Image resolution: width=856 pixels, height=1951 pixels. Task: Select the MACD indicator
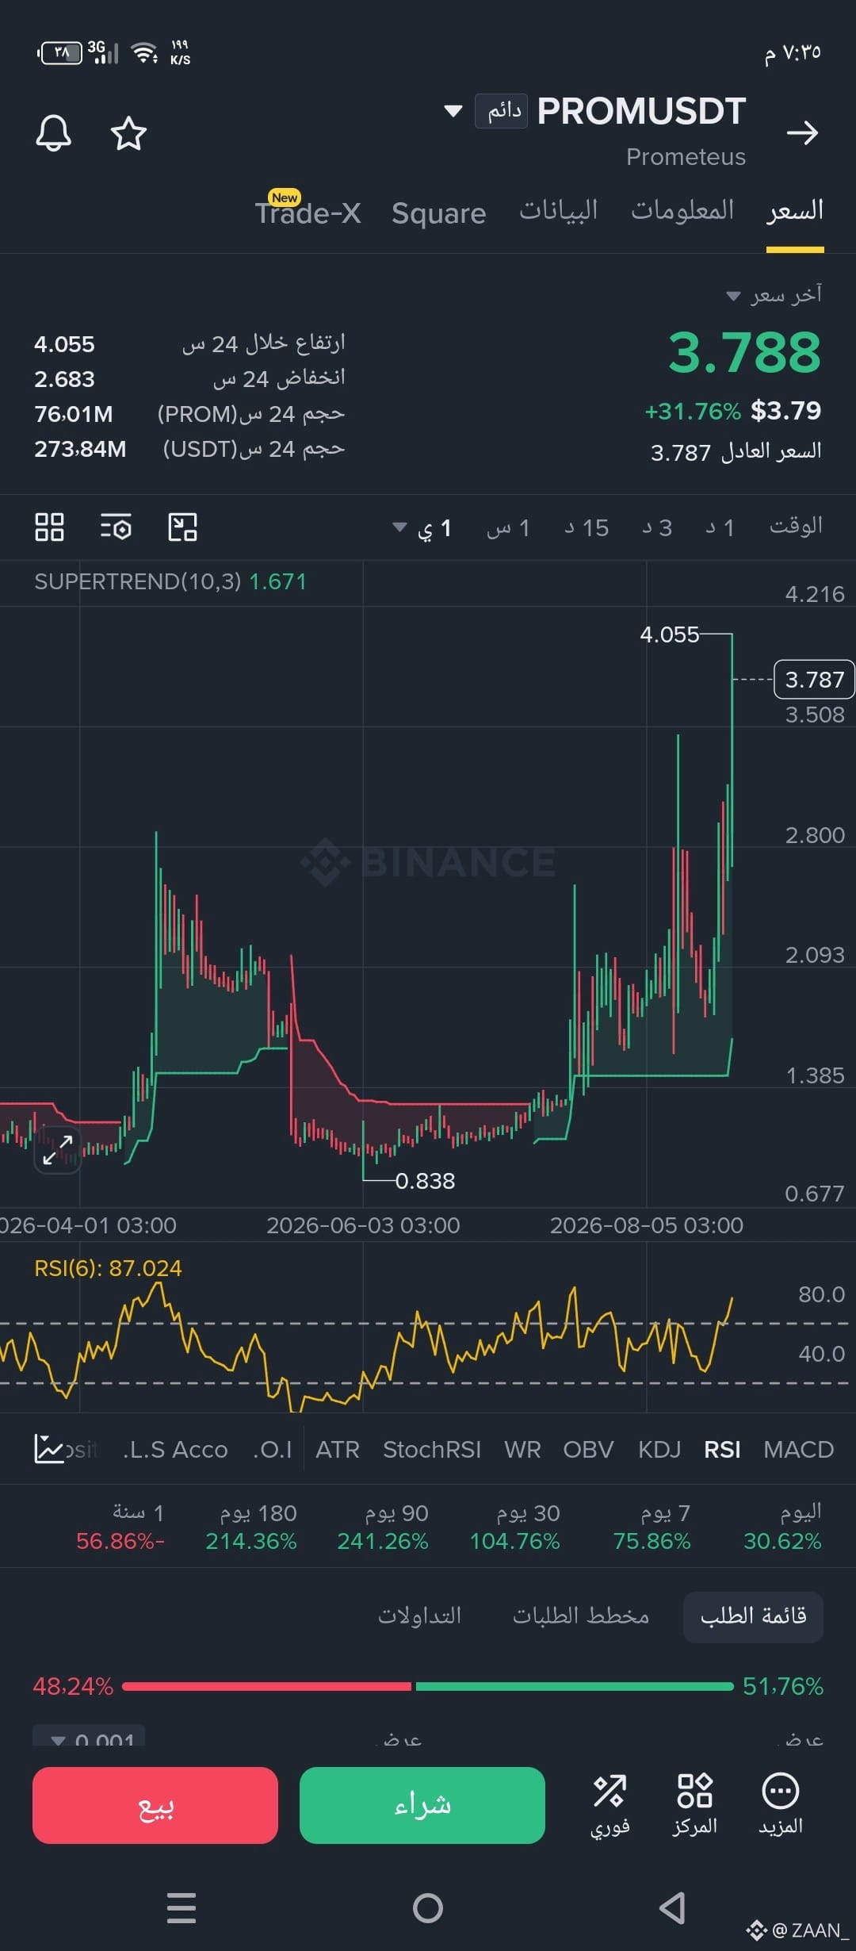[x=798, y=1450]
